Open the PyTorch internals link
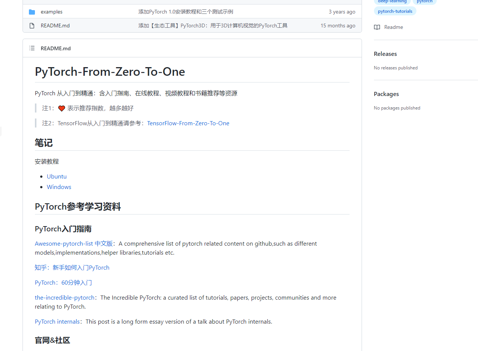The image size is (478, 351). 57,322
